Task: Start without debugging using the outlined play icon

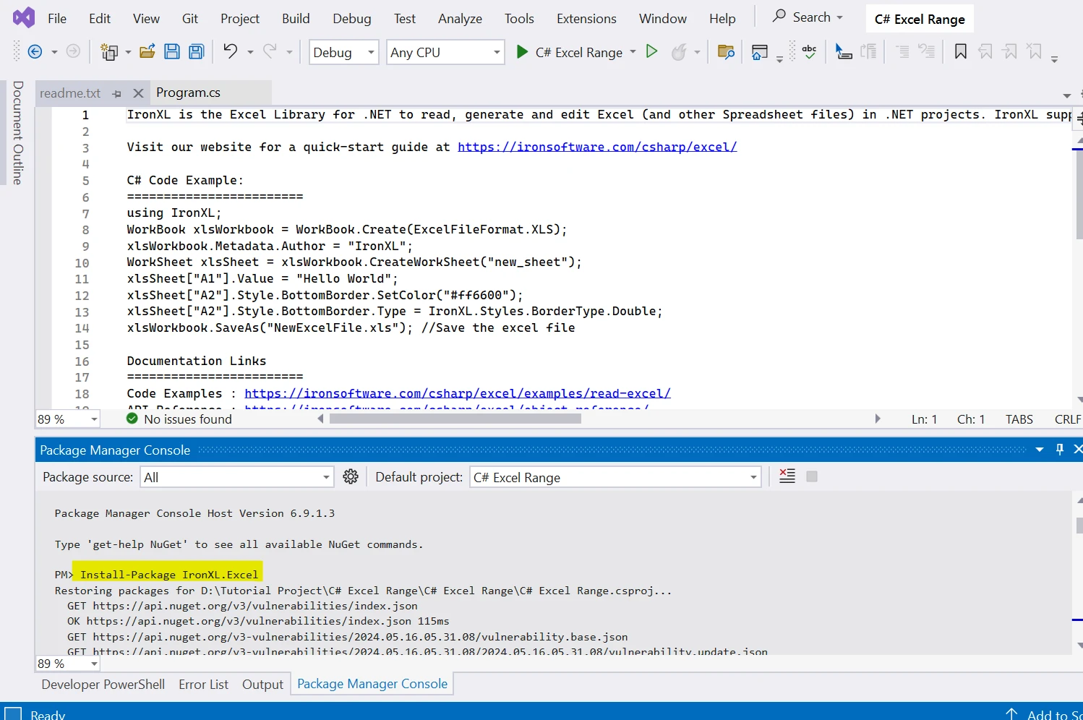Action: (x=651, y=51)
